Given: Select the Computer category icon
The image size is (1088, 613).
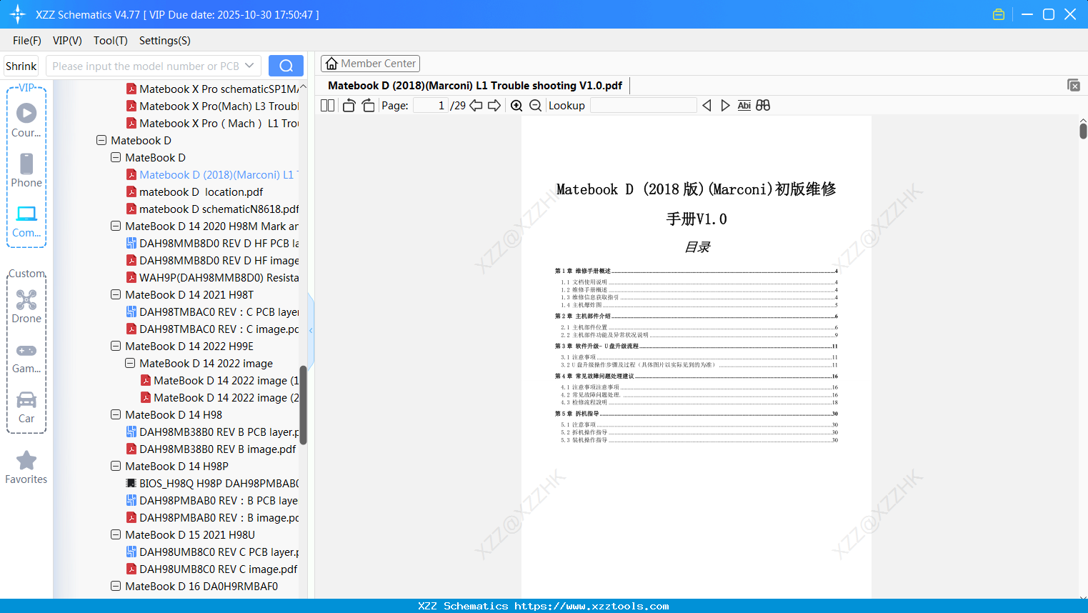Looking at the screenshot, I should pyautogui.click(x=26, y=221).
